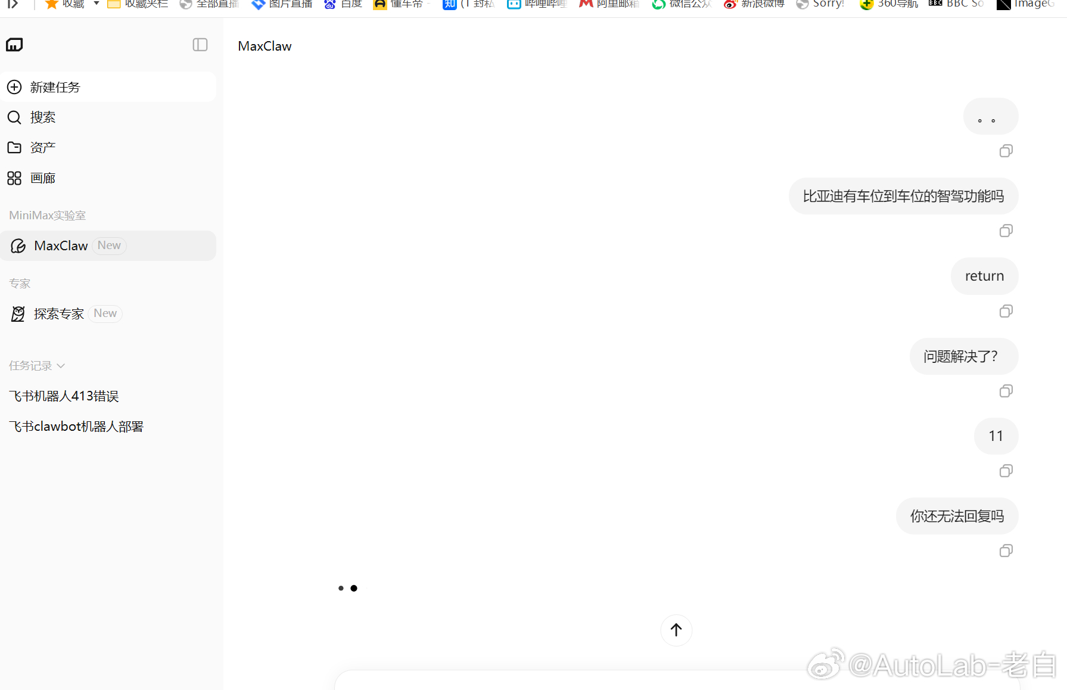Image resolution: width=1067 pixels, height=690 pixels.
Task: Copy the 比亚迪有车位到车位的智驾功能吗 message
Action: coord(1006,231)
